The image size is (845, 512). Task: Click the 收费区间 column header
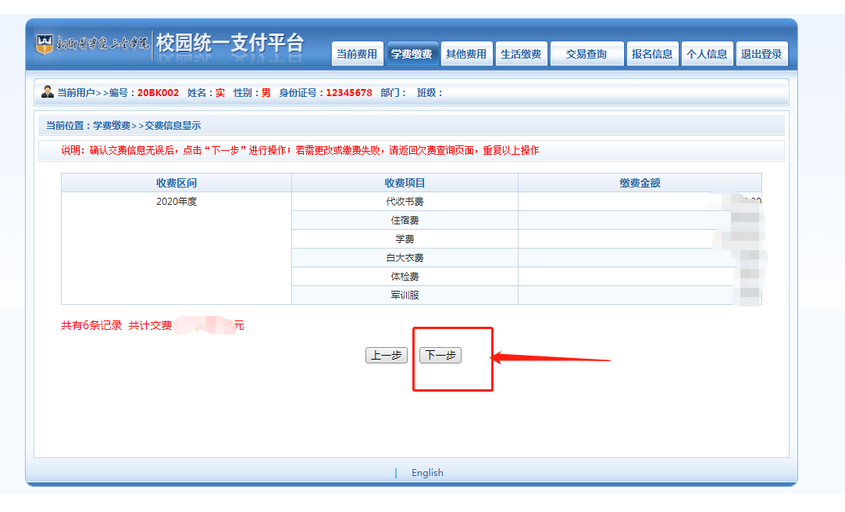click(176, 183)
